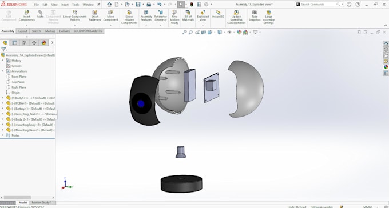The image size is (389, 208).
Task: Collapse the CommandManager ribbon arrow
Action: click(x=386, y=25)
